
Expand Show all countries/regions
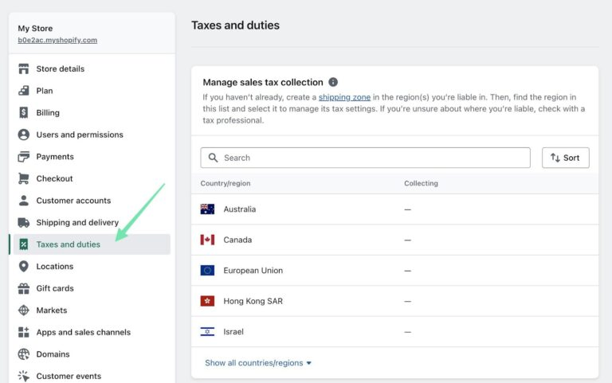tap(258, 363)
